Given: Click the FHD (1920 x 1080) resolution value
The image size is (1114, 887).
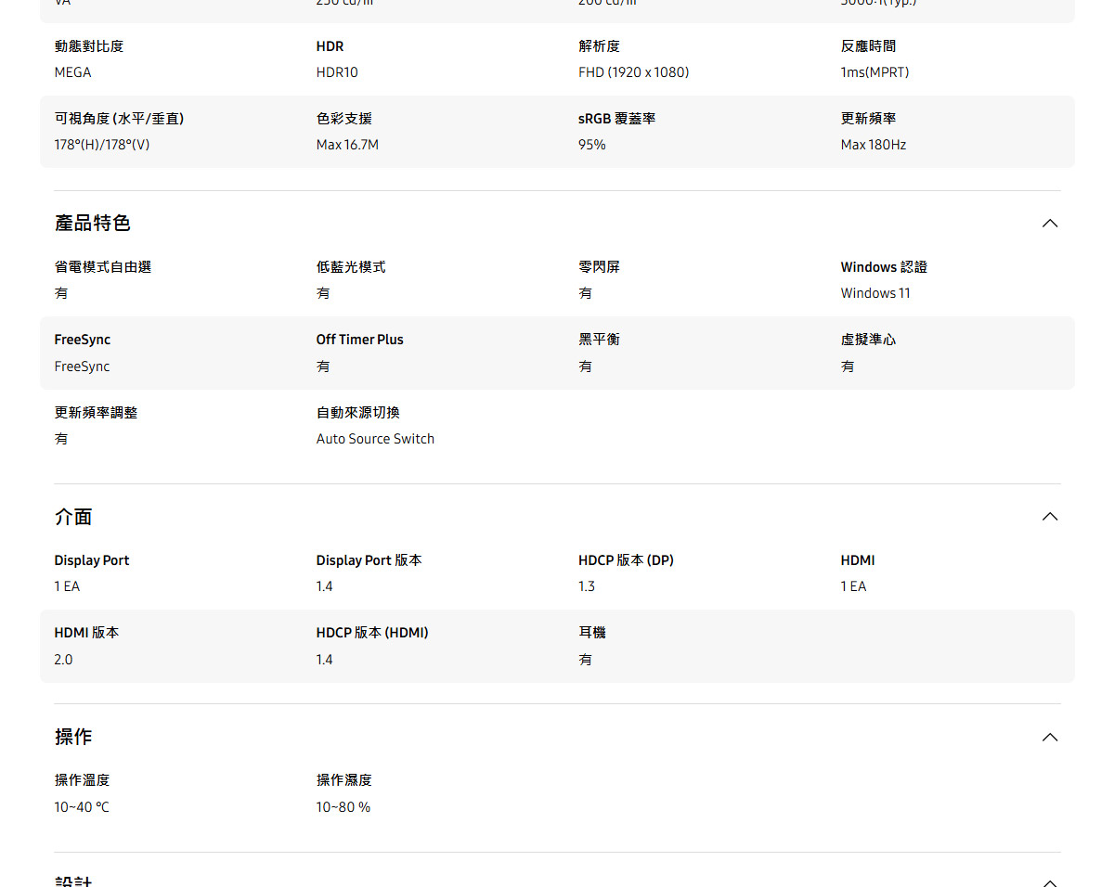Looking at the screenshot, I should (x=633, y=72).
